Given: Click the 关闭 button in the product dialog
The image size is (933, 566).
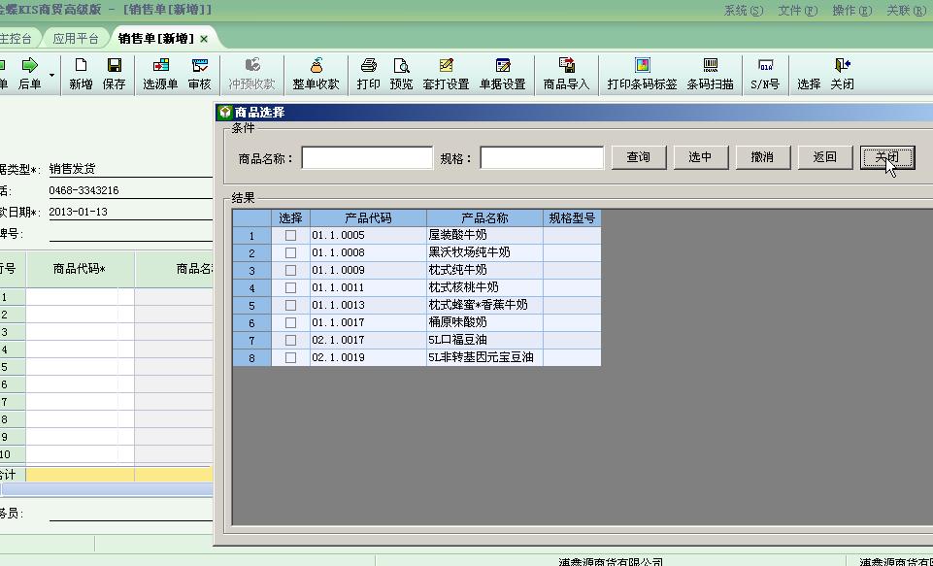Looking at the screenshot, I should coord(887,157).
